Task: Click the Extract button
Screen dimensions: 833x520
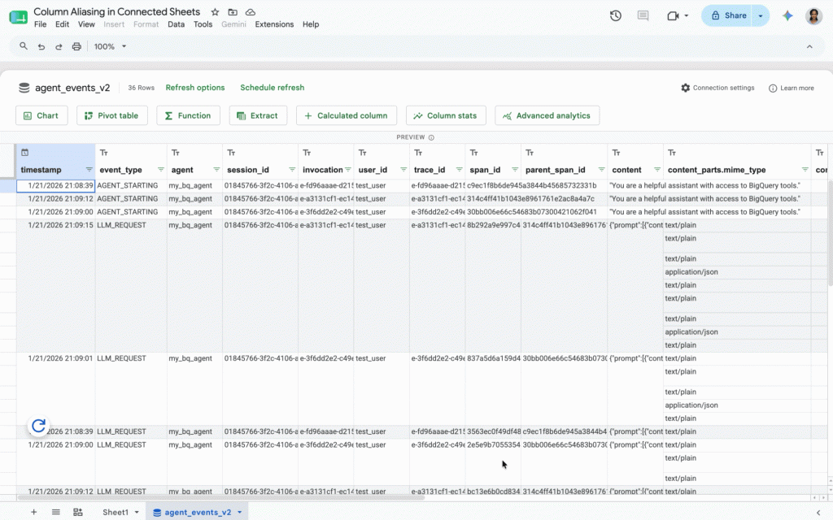Action: [258, 115]
